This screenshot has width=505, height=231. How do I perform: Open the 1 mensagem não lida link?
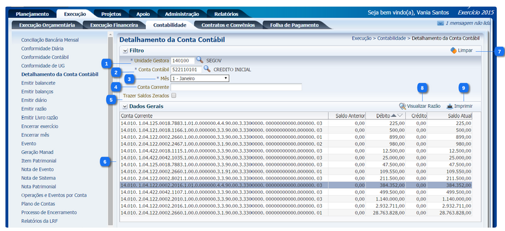pyautogui.click(x=468, y=23)
